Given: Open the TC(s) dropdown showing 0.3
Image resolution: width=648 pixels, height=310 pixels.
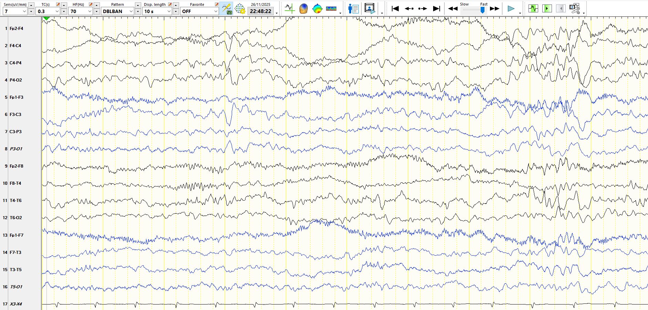Looking at the screenshot, I should [48, 11].
